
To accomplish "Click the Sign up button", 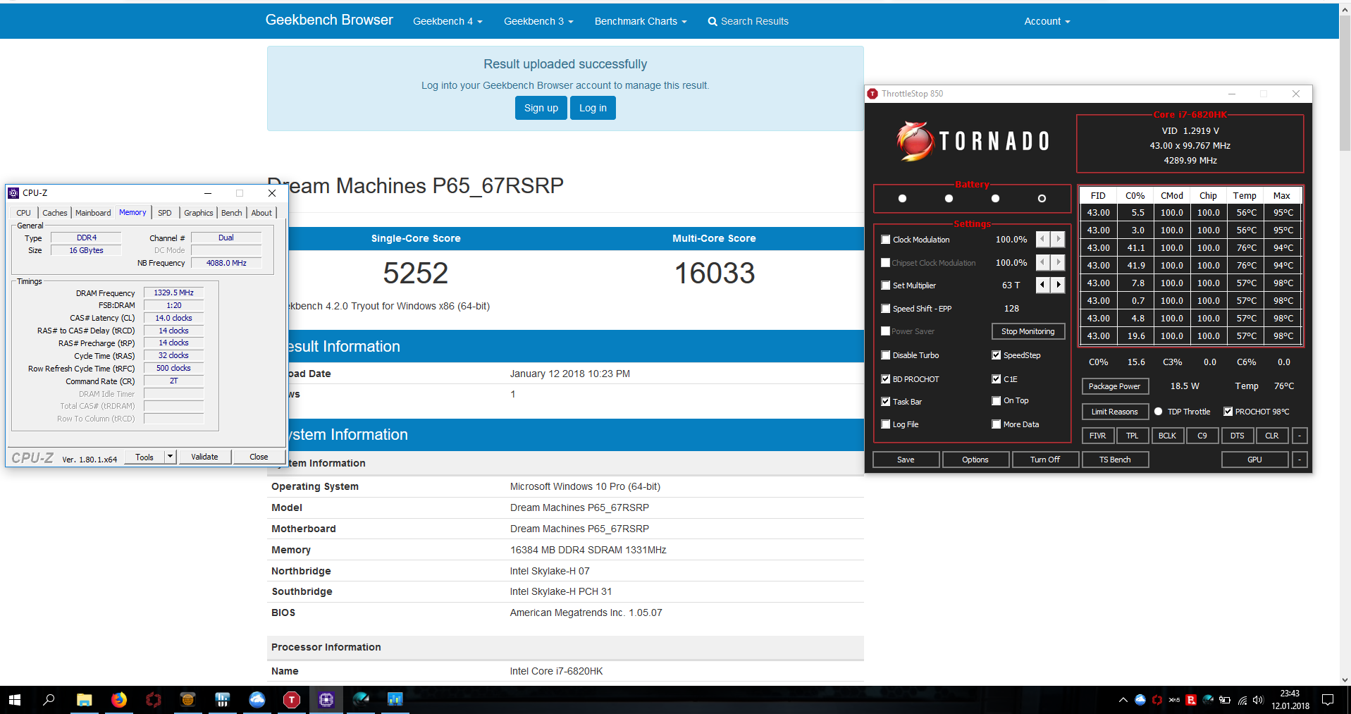I will point(541,108).
